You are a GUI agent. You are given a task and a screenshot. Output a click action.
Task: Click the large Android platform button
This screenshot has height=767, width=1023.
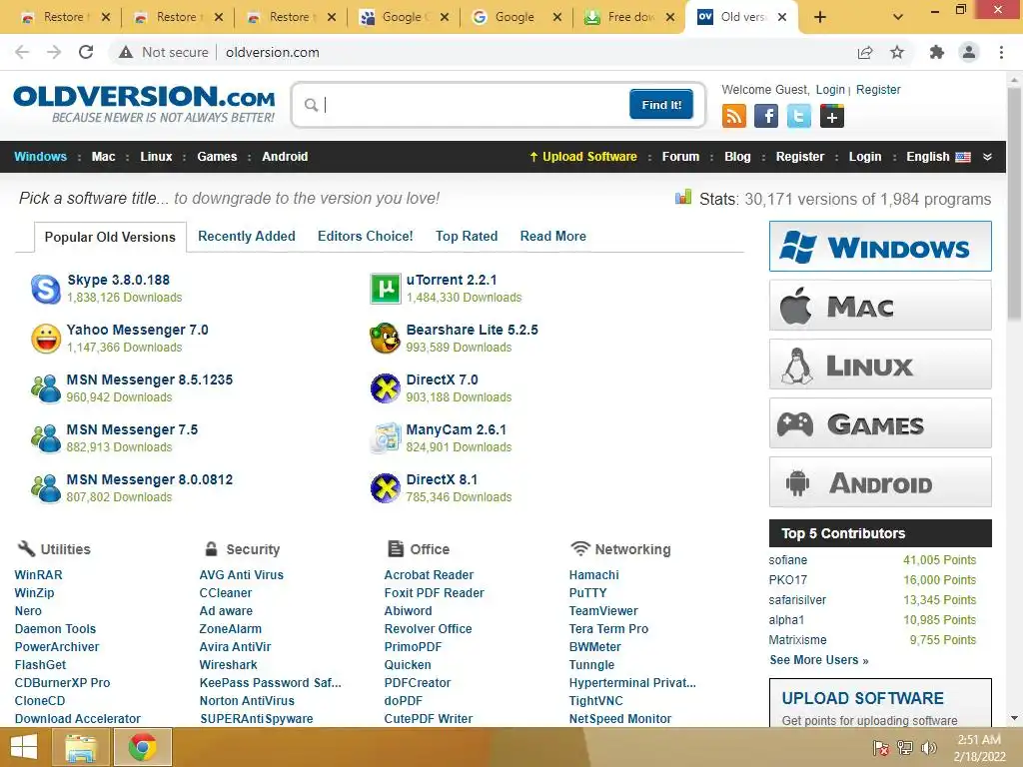[880, 482]
